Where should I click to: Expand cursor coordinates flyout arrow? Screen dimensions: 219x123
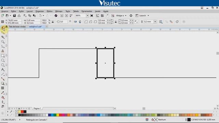coord(20,120)
